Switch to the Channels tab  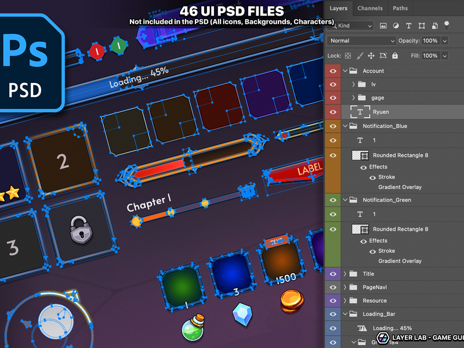tap(370, 8)
